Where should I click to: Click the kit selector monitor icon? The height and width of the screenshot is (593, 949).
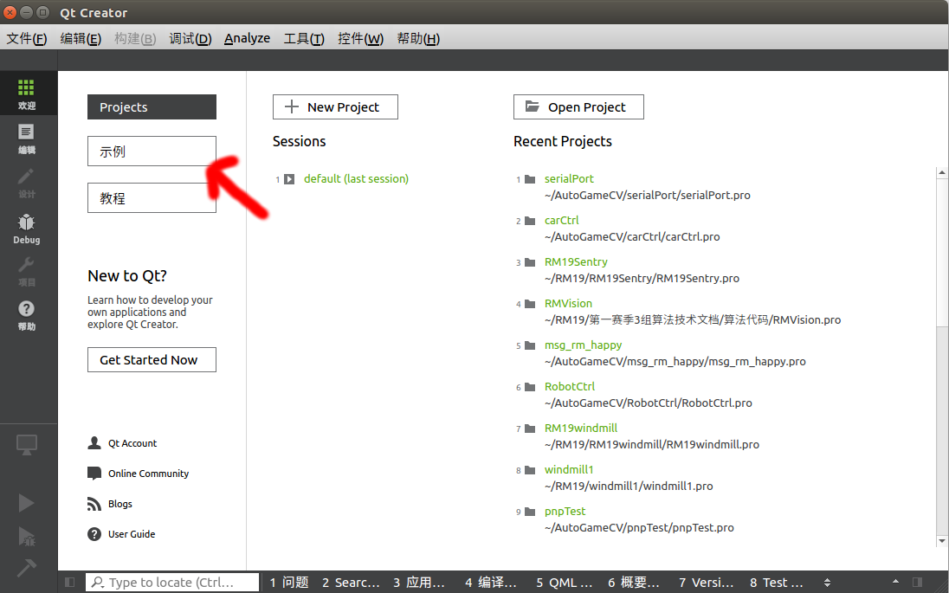click(x=26, y=445)
